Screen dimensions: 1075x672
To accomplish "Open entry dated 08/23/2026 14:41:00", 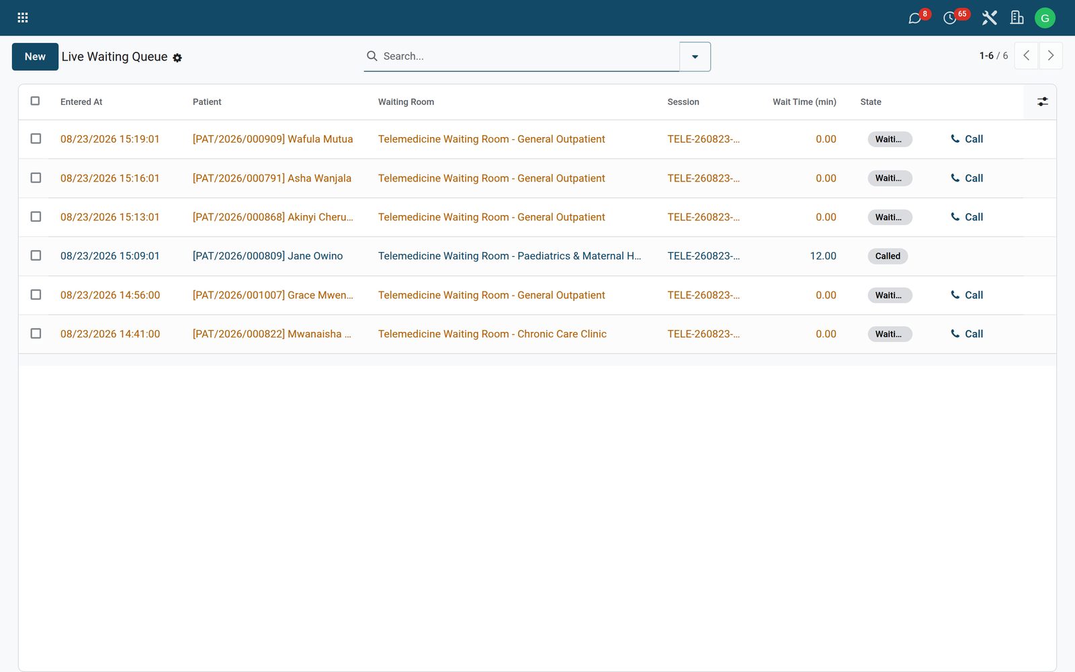I will click(x=110, y=334).
